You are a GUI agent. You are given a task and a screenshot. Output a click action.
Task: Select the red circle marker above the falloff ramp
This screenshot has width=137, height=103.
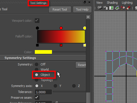coord(61,28)
